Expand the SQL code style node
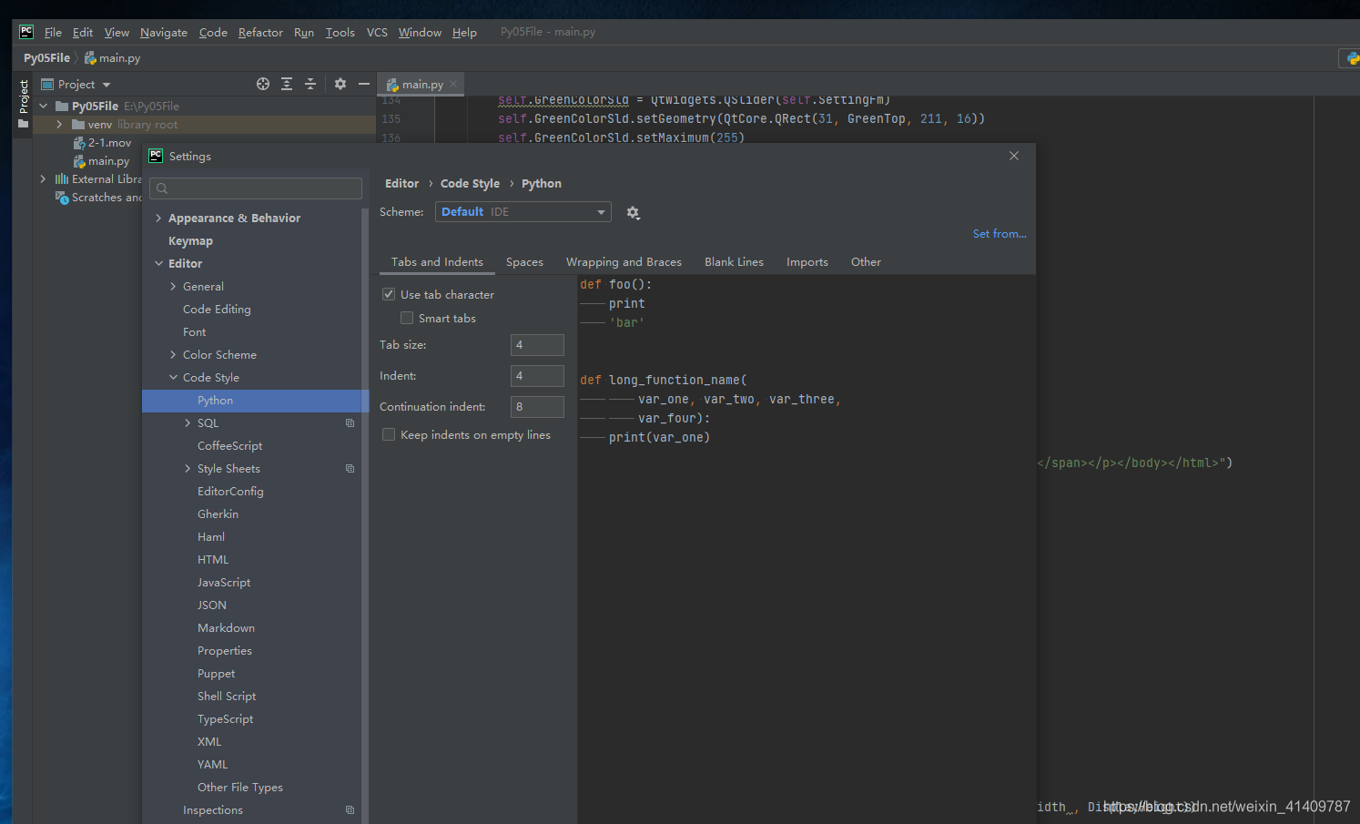 (x=188, y=422)
